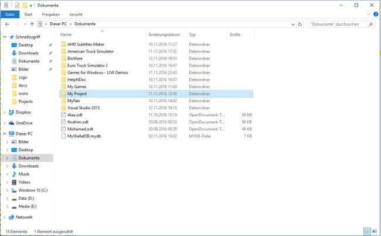Click the Dropbox icon in navigation pane

click(x=11, y=112)
